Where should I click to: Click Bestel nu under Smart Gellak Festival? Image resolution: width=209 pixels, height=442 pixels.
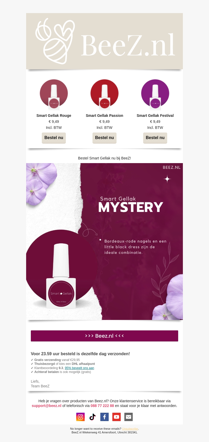tap(155, 138)
